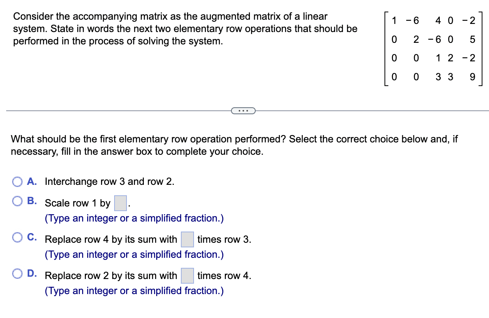Click the multiplier box in choice D
The width and height of the screenshot is (489, 318).
[x=187, y=276]
